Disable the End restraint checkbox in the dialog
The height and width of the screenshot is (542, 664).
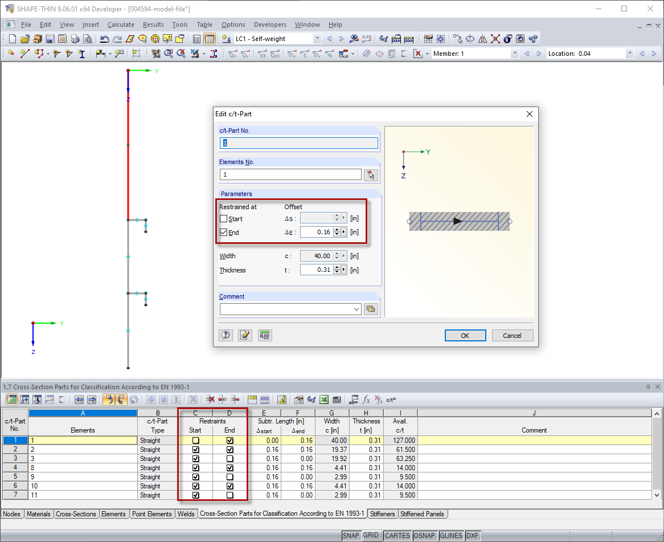223,232
